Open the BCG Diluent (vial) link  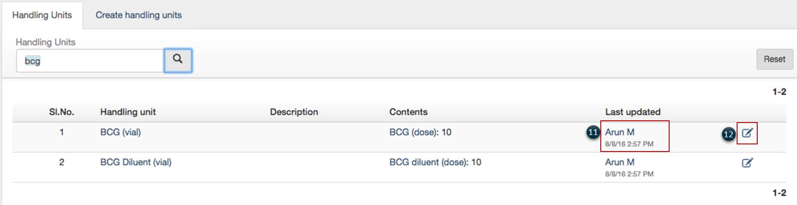(135, 162)
